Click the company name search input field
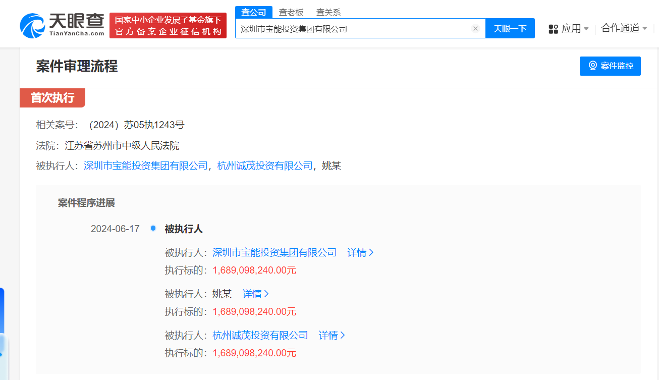The image size is (659, 380). pos(353,28)
